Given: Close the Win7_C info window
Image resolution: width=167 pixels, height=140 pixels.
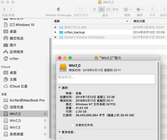Looking at the screenshot, I should click(60, 58).
